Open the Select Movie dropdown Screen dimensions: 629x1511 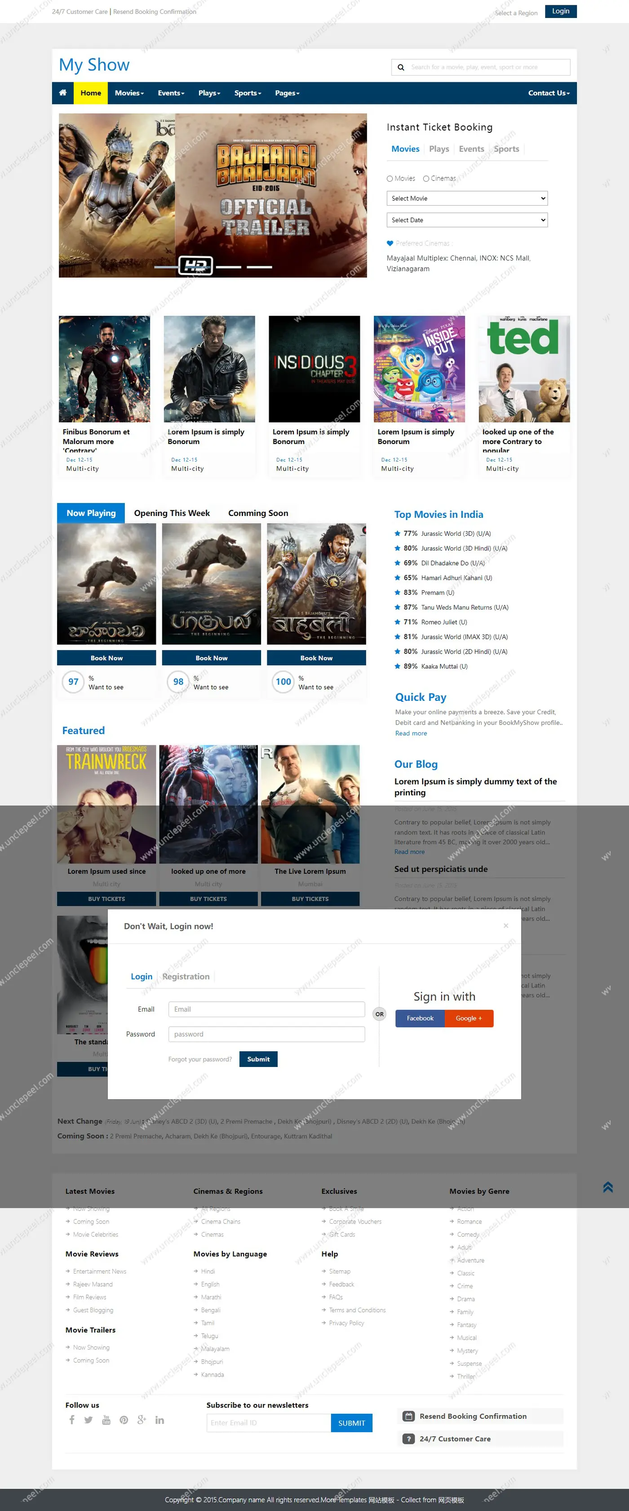point(467,198)
